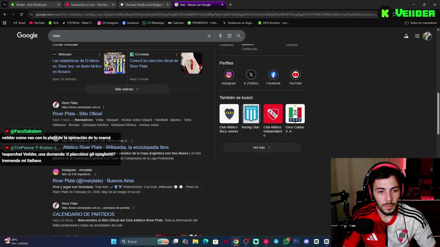The image size is (440, 247).
Task: Open the Di María vs River stats article
Action: point(77,66)
